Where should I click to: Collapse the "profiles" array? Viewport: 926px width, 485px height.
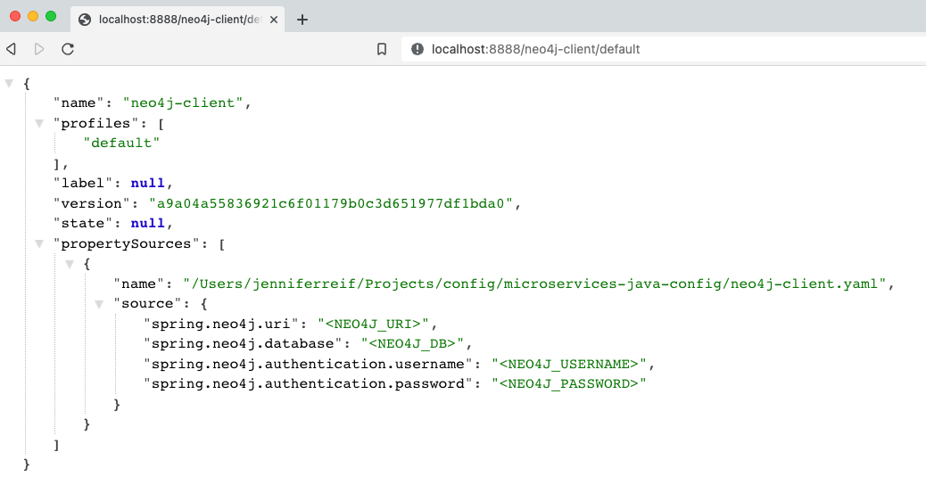39,123
